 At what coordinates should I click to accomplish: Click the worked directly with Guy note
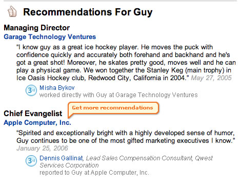[x=118, y=95]
